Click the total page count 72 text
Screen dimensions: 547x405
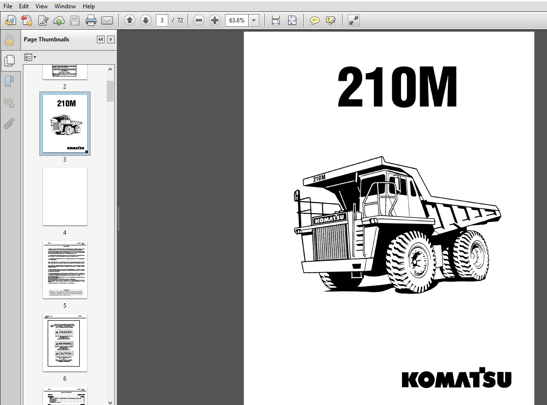(180, 20)
